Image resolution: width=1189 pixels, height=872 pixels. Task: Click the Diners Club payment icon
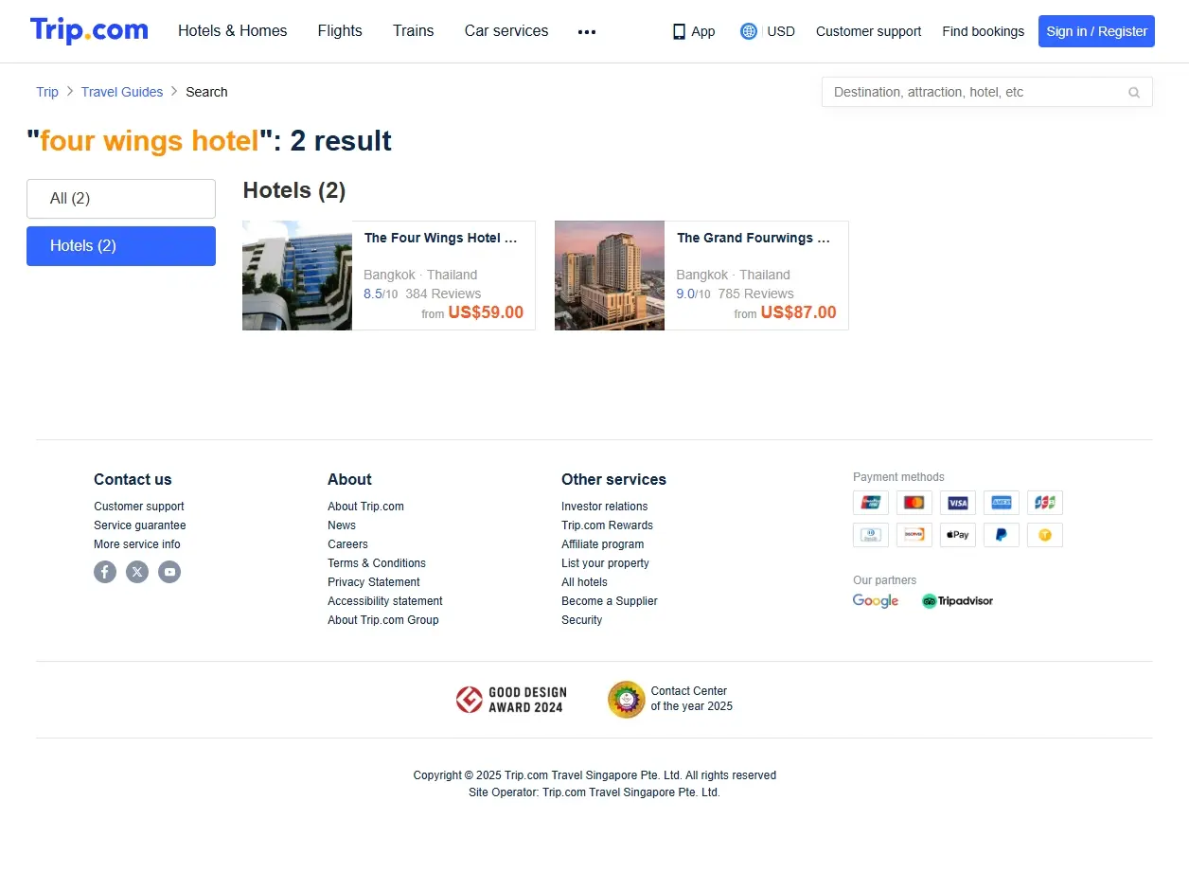[871, 535]
